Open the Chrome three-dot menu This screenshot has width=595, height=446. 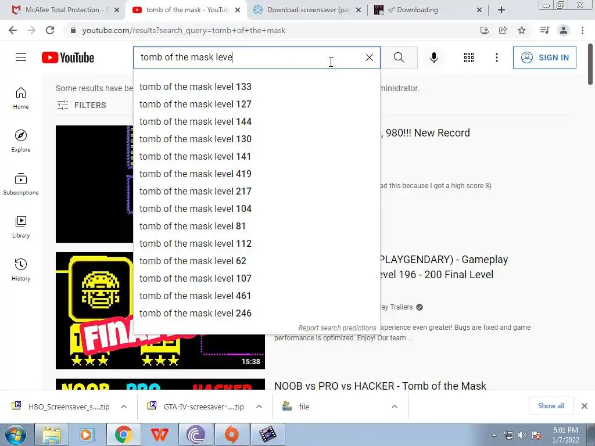pos(582,30)
